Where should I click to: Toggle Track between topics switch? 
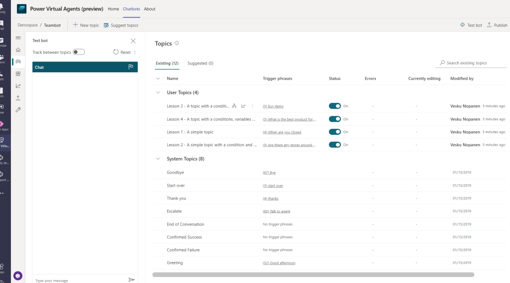(79, 52)
